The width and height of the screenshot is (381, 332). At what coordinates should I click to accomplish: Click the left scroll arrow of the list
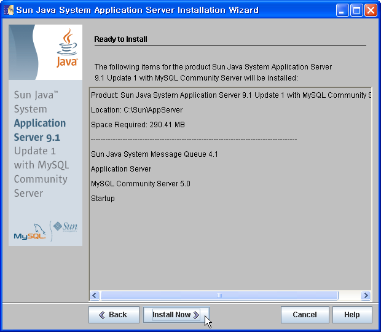pos(95,296)
